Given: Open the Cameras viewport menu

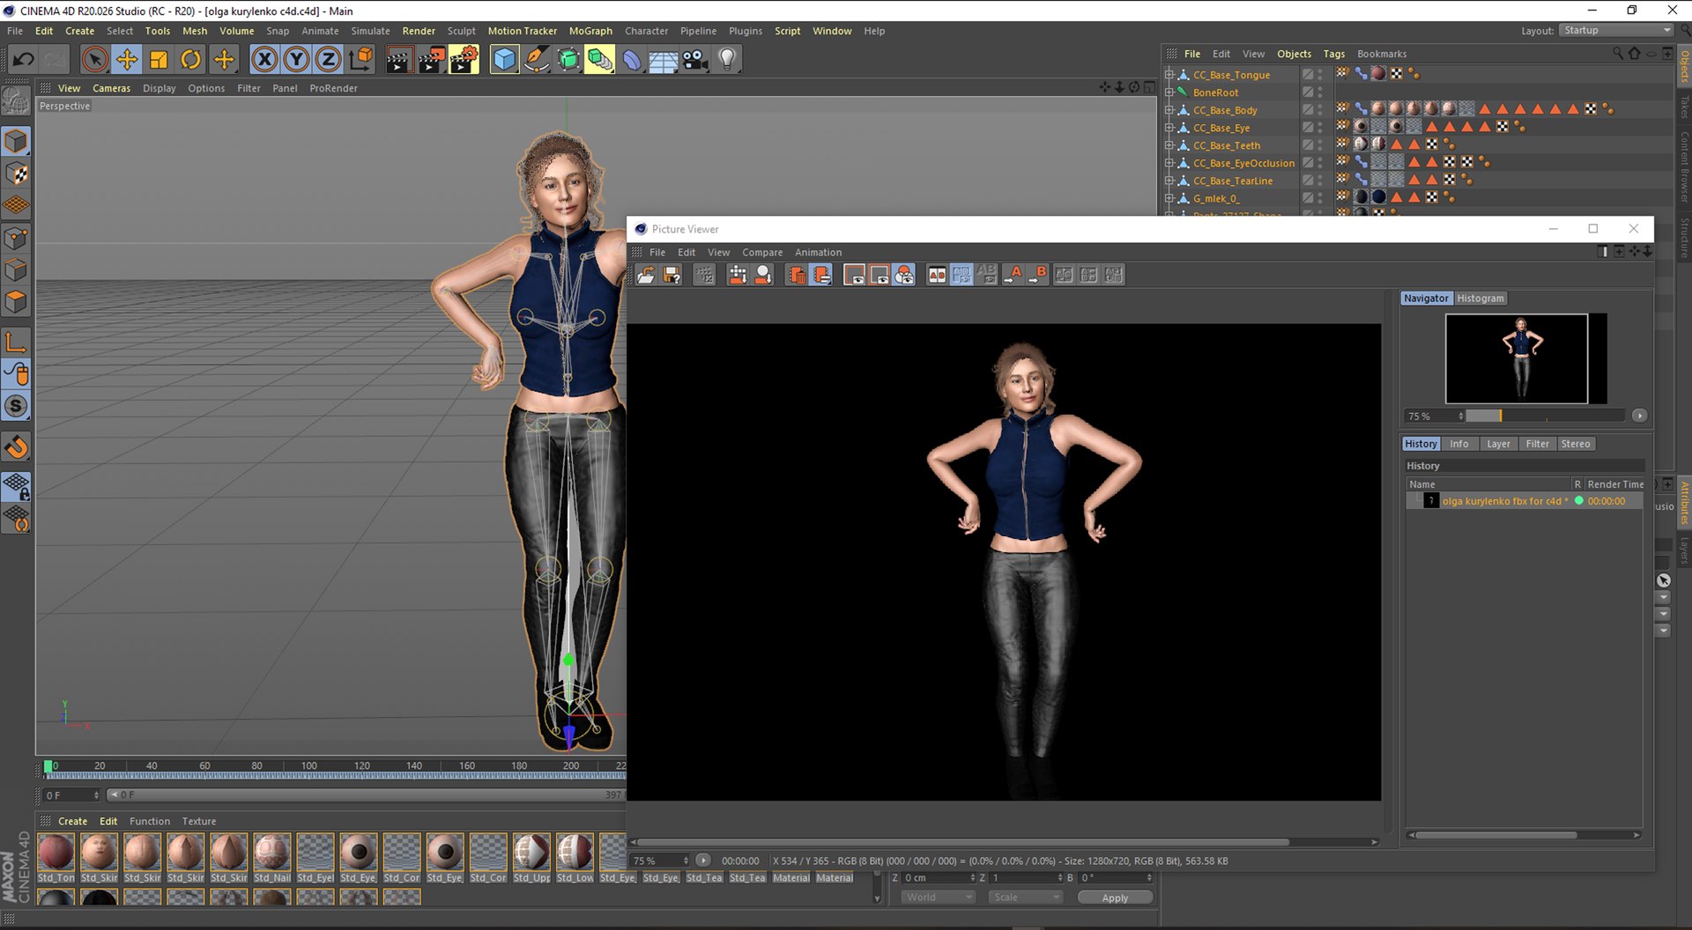Looking at the screenshot, I should (111, 88).
